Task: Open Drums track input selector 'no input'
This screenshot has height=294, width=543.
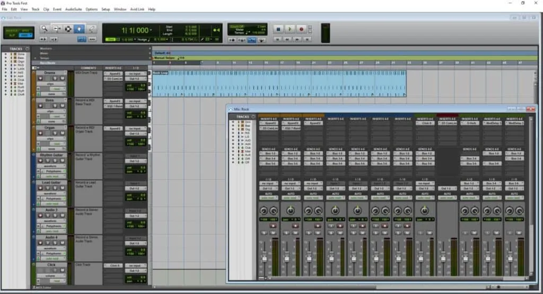Action: coord(135,74)
